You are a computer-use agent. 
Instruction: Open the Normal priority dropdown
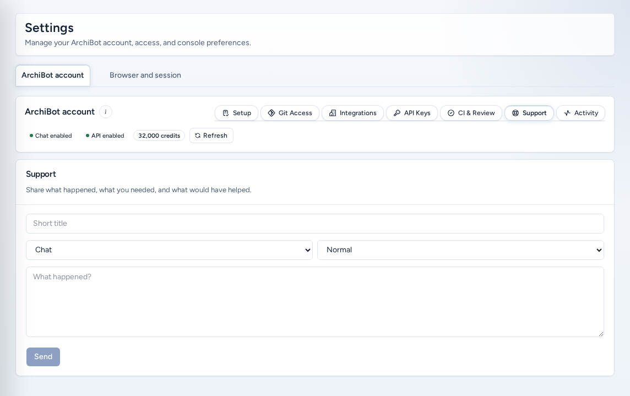460,250
